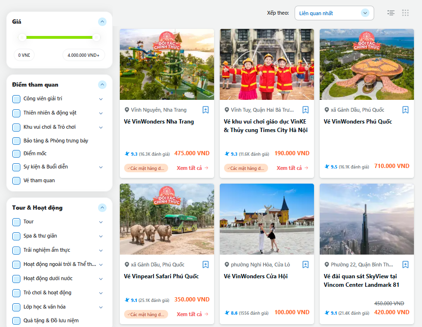This screenshot has width=422, height=327.
Task: Bookmark the Vé Vinpearl Safari Phú Quốc card
Action: tap(206, 265)
